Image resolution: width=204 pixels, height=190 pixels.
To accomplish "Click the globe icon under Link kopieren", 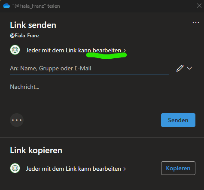I will click(x=15, y=168).
